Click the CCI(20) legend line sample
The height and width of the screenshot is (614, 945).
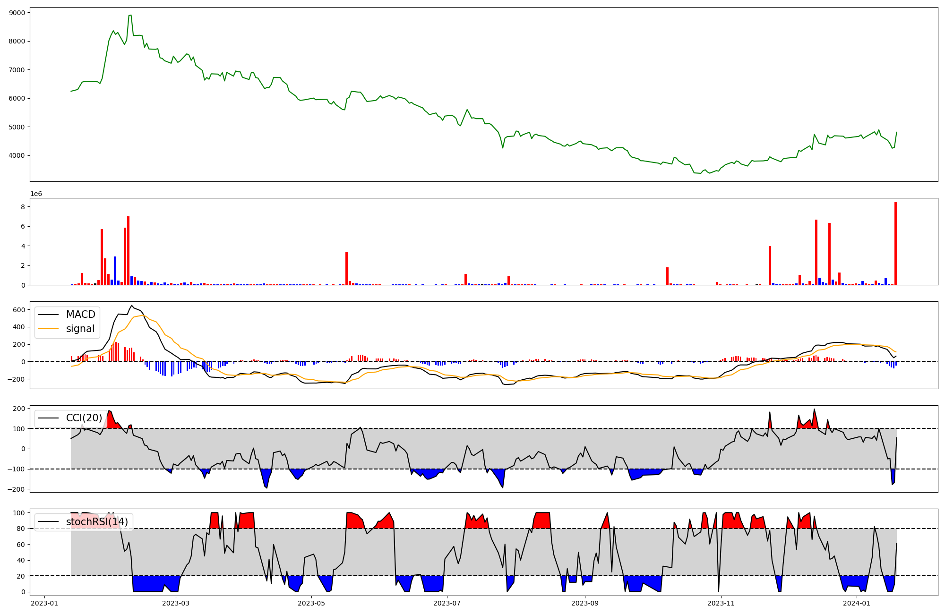[49, 418]
